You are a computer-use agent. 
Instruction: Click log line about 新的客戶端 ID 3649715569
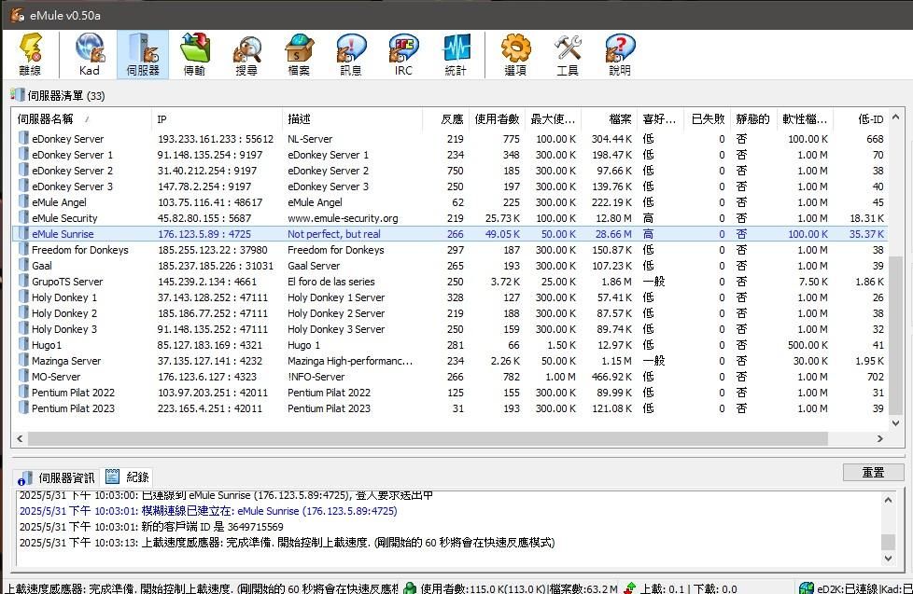[x=151, y=527]
